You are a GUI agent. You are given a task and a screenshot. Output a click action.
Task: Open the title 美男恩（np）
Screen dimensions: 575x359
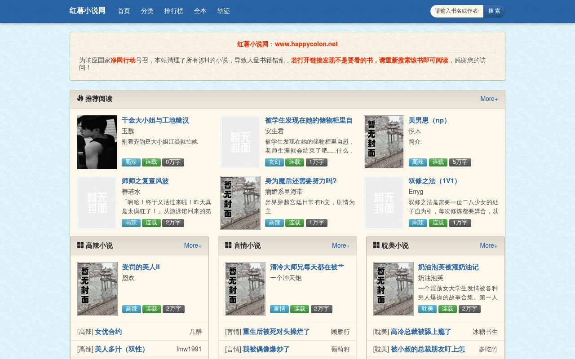(x=429, y=120)
